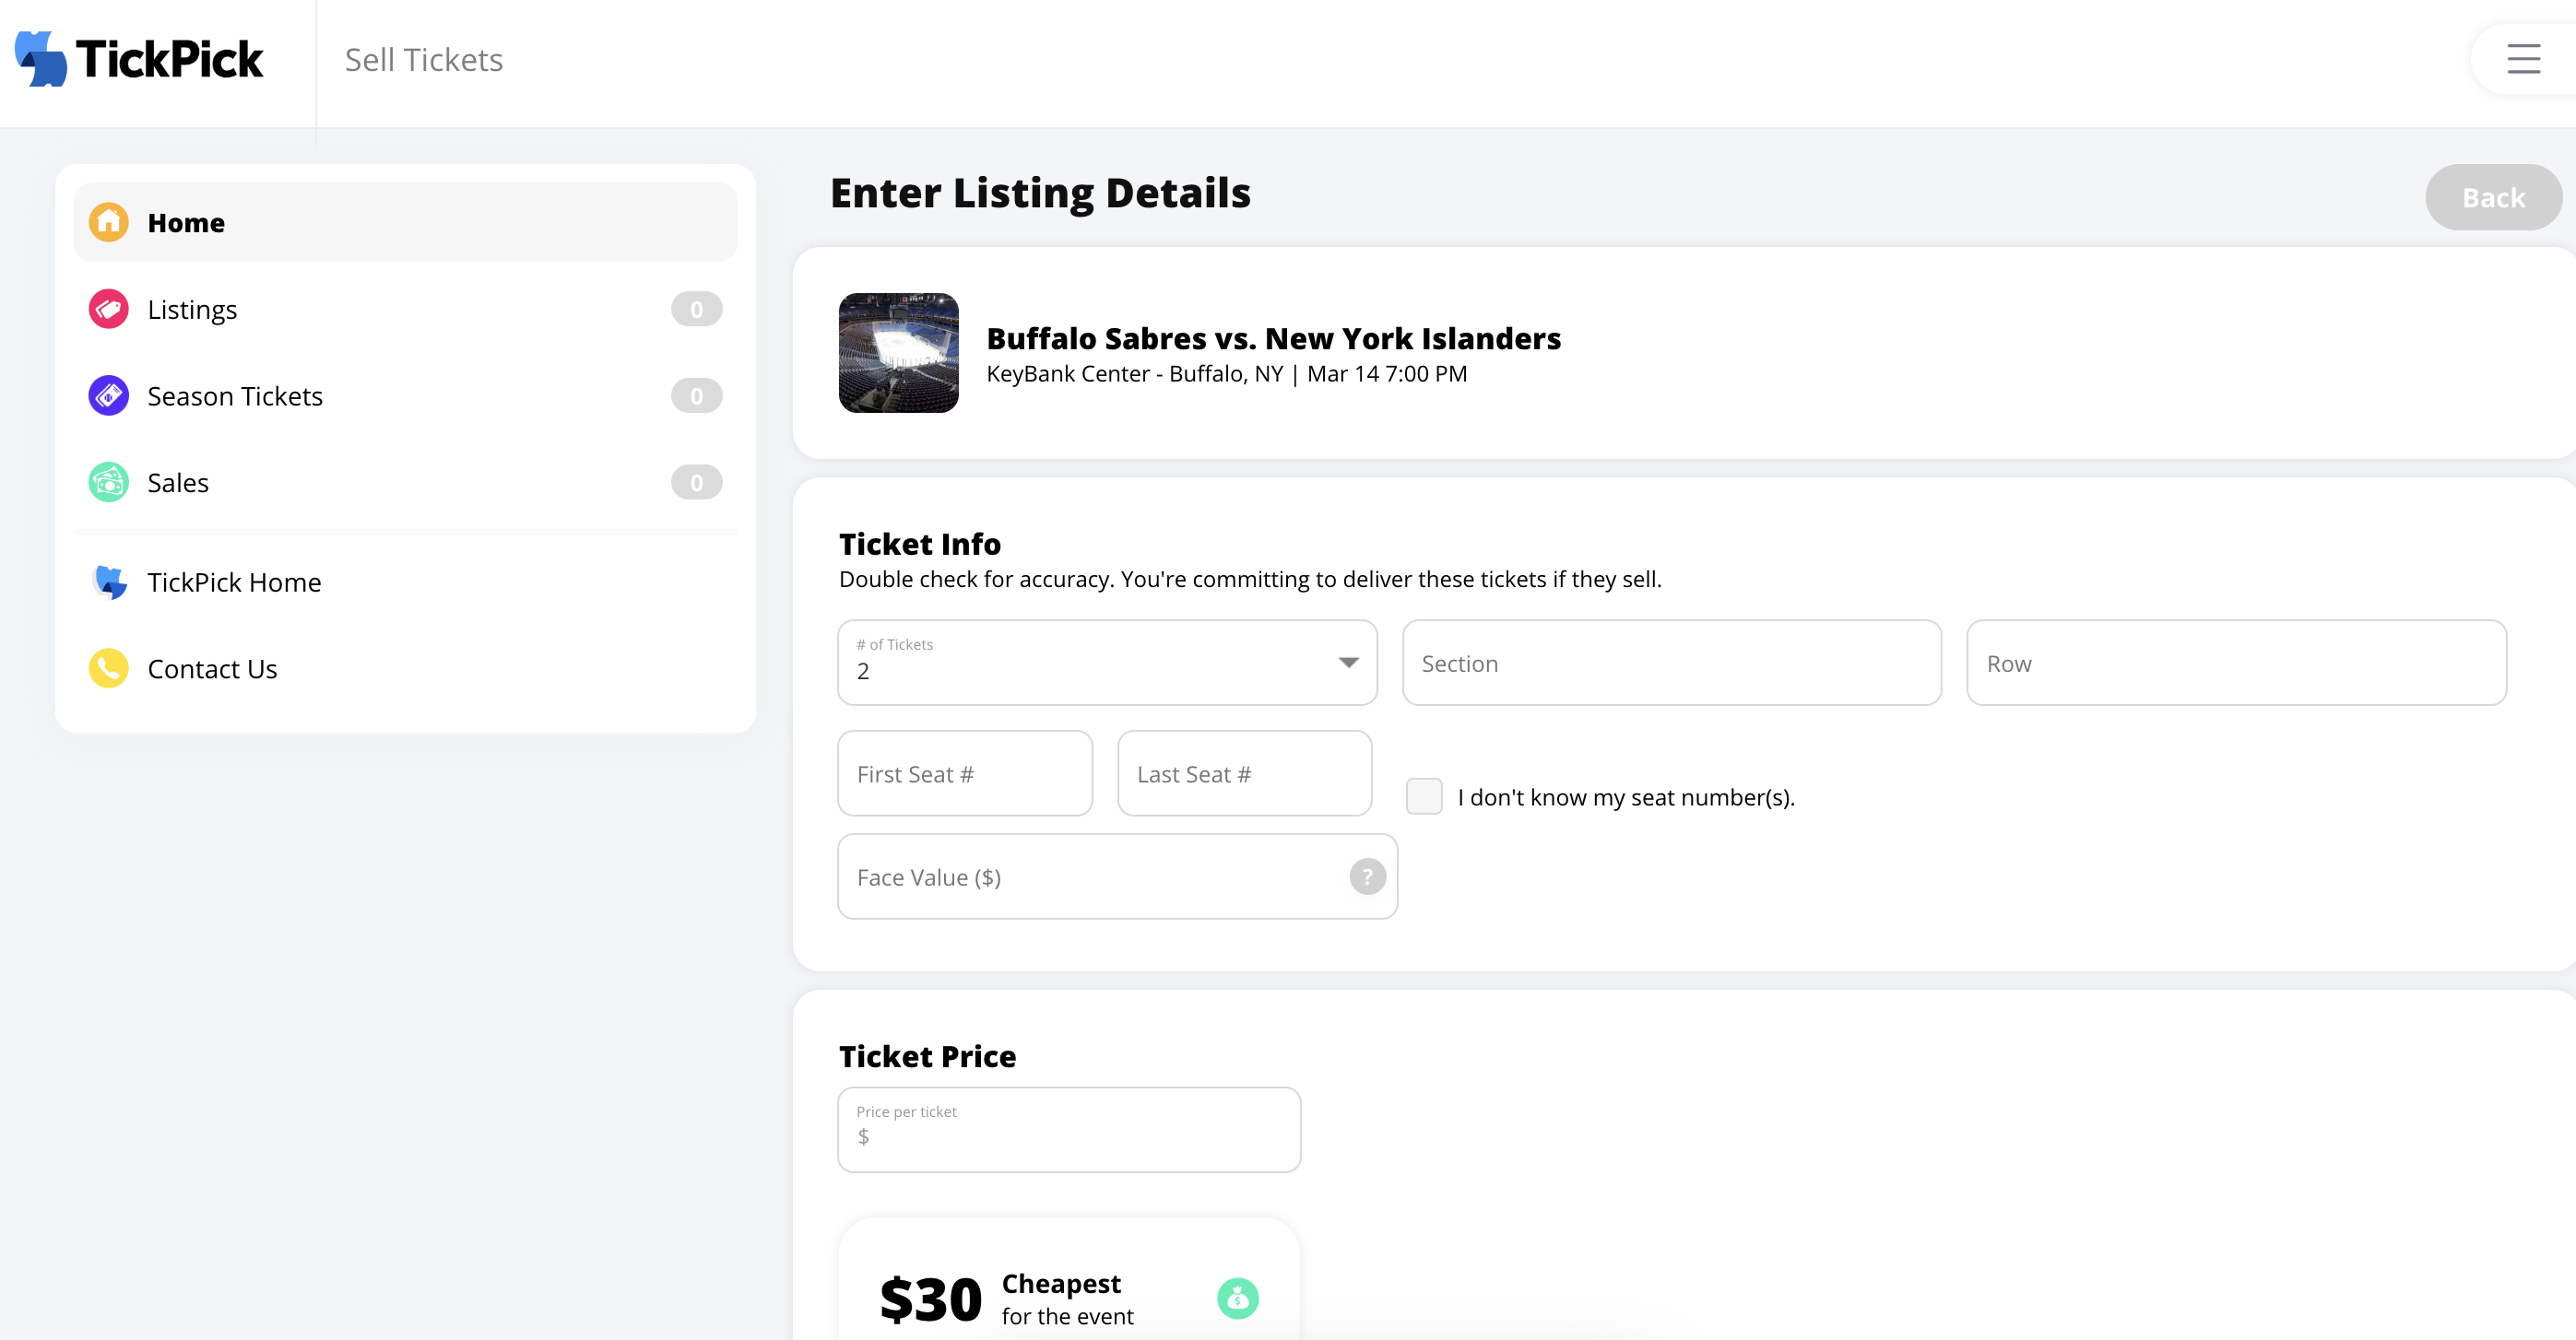Click the green money bag icon by $30

tap(1239, 1298)
